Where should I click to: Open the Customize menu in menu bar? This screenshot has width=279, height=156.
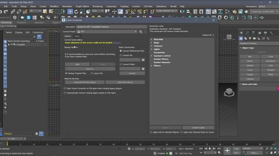point(111,6)
